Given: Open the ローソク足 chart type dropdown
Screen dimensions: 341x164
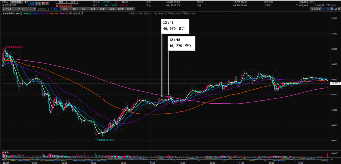Looking at the screenshot, I should tap(11, 9).
